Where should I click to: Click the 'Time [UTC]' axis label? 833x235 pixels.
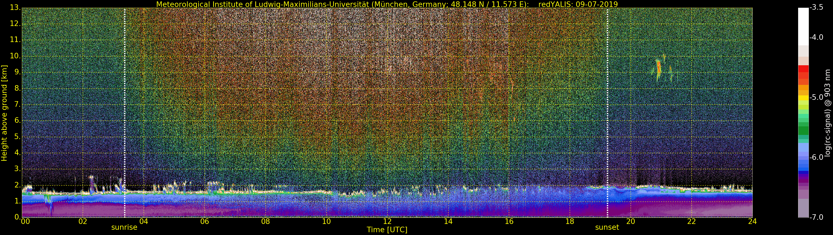pyautogui.click(x=387, y=230)
